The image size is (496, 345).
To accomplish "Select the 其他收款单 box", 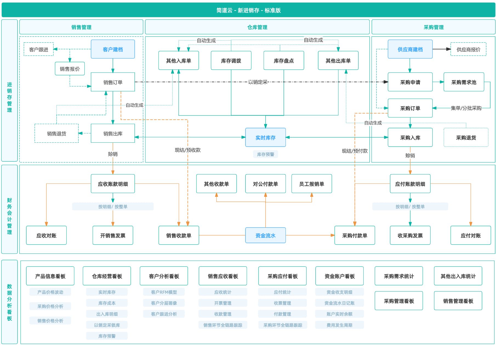I will pyautogui.click(x=216, y=184).
